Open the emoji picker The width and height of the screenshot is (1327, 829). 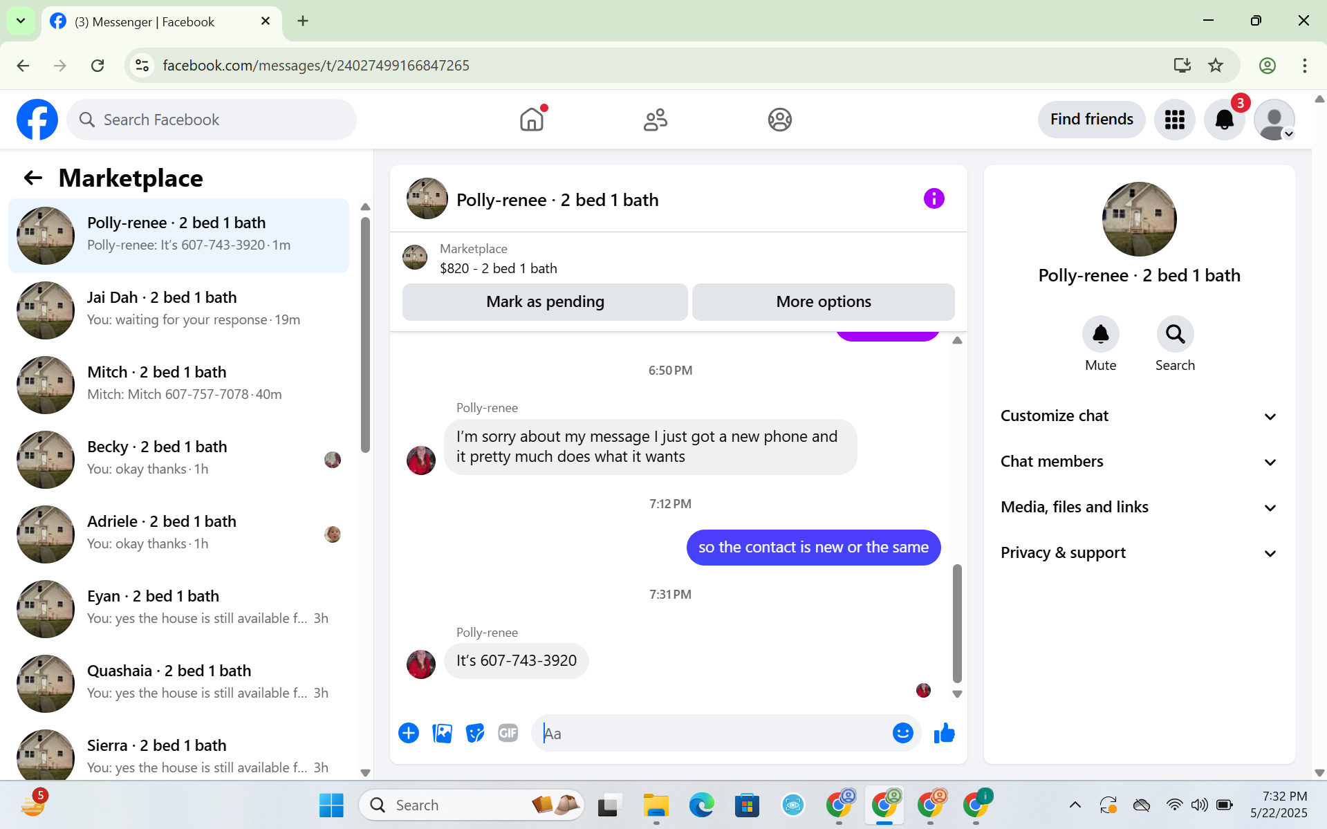pyautogui.click(x=902, y=733)
